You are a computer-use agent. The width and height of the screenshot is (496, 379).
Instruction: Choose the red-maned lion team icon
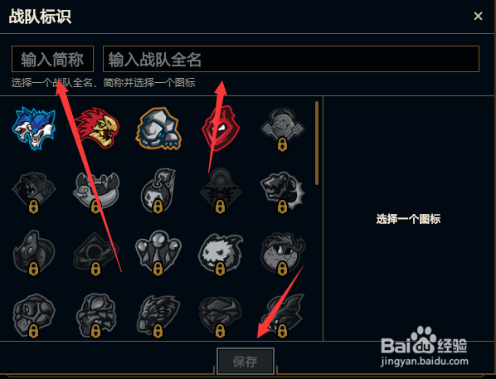pos(96,128)
